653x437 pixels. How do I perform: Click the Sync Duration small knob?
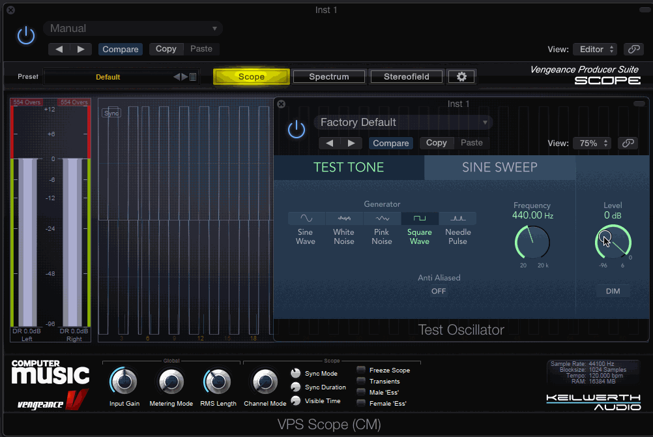296,387
